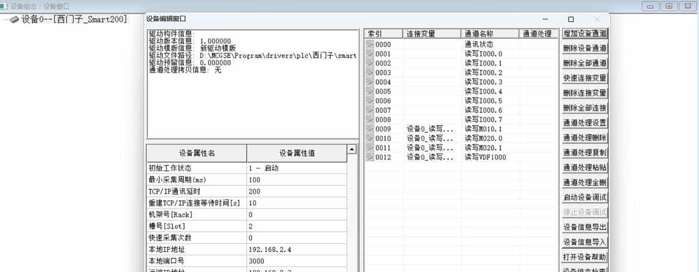
Task: Click the channel icon of row 0007
Action: point(369,110)
